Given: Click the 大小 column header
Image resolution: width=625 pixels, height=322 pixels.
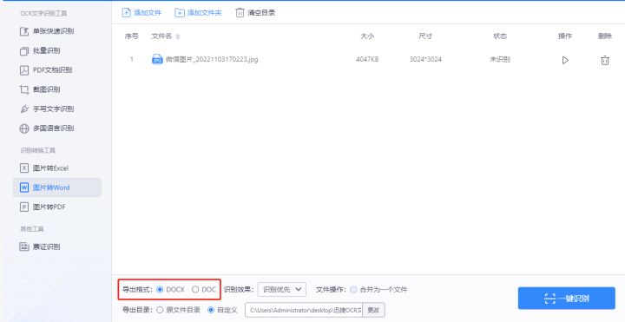Looking at the screenshot, I should pos(367,36).
